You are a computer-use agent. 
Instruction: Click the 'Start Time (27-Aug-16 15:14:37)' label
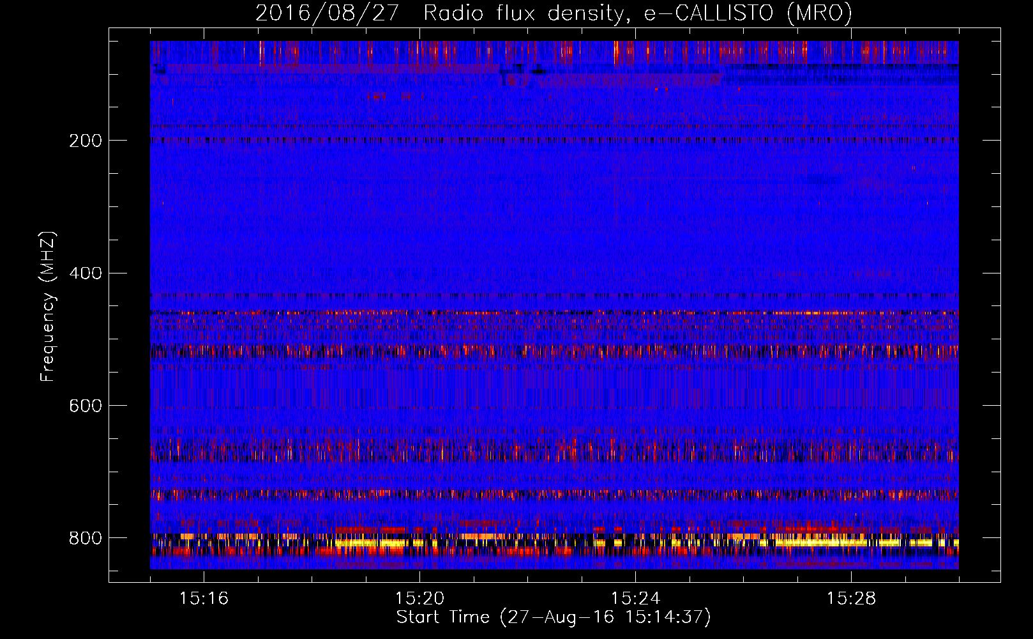554,617
